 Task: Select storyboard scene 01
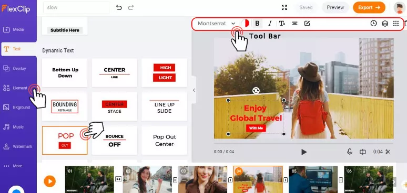click(x=89, y=179)
